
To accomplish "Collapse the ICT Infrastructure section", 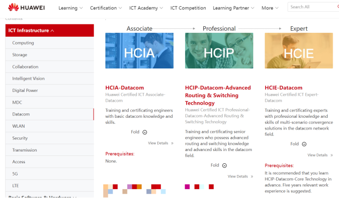I will pyautogui.click(x=49, y=30).
